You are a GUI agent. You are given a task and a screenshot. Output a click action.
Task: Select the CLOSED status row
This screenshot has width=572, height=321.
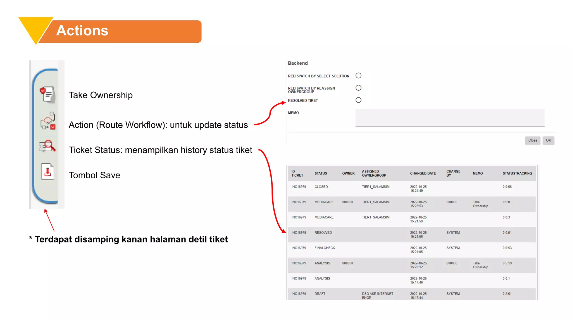(x=321, y=187)
